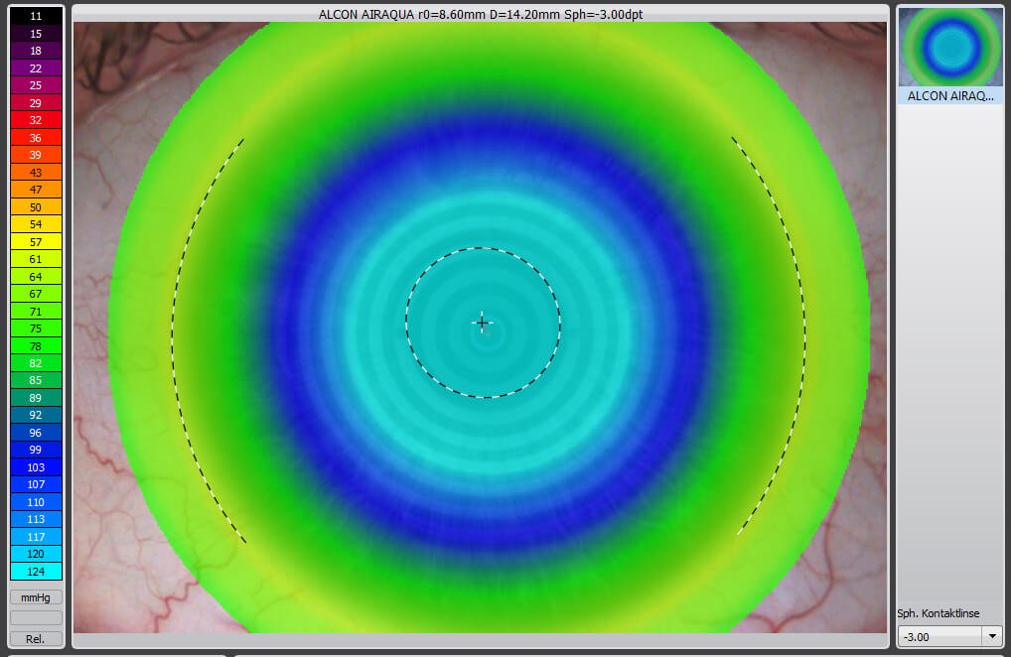The height and width of the screenshot is (657, 1011).
Task: Select the blue 103 scale swatch
Action: 36,466
